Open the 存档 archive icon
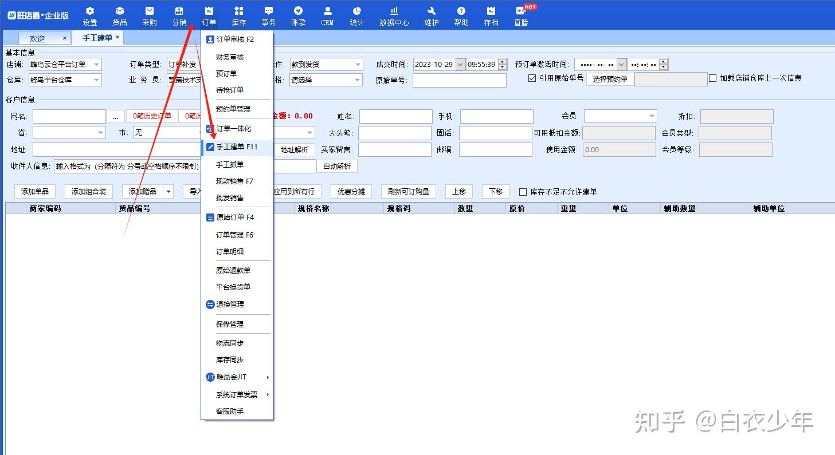The image size is (835, 455). tap(491, 16)
